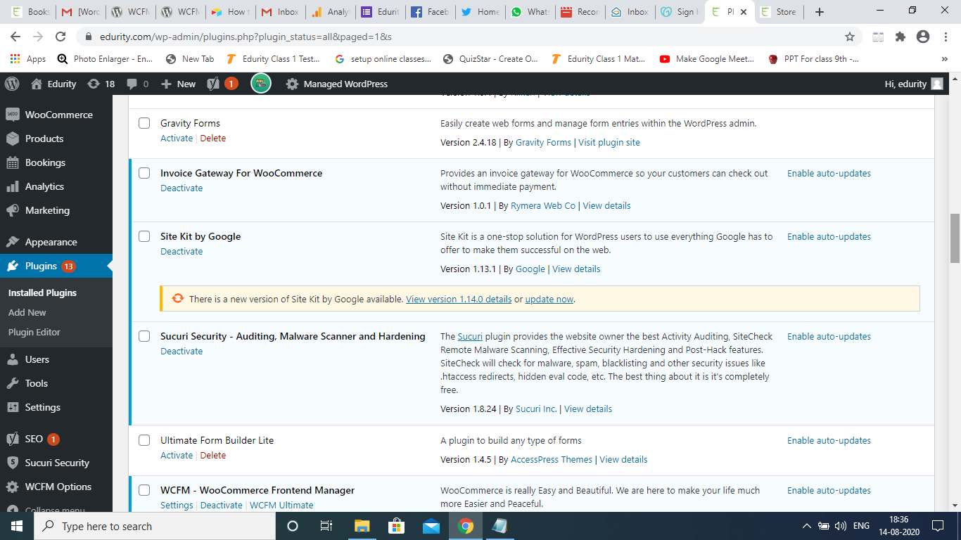The image size is (961, 540).
Task: Click the page vertical scrollbar thumb
Action: 955,238
